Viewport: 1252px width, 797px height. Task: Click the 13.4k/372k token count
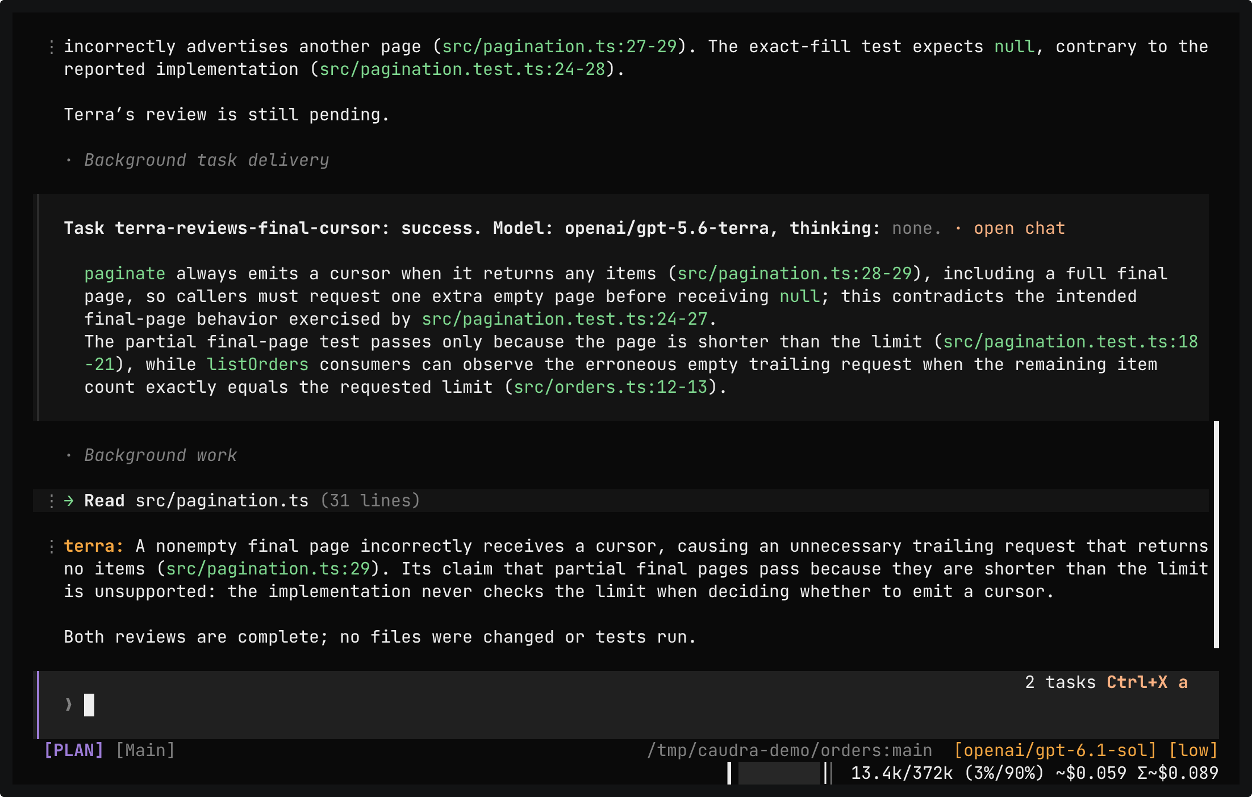(x=902, y=773)
